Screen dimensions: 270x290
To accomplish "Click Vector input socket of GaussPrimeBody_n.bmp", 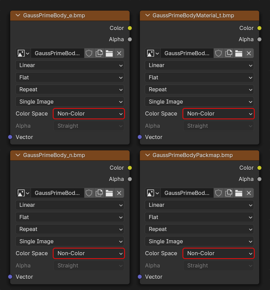I will pyautogui.click(x=10, y=277).
